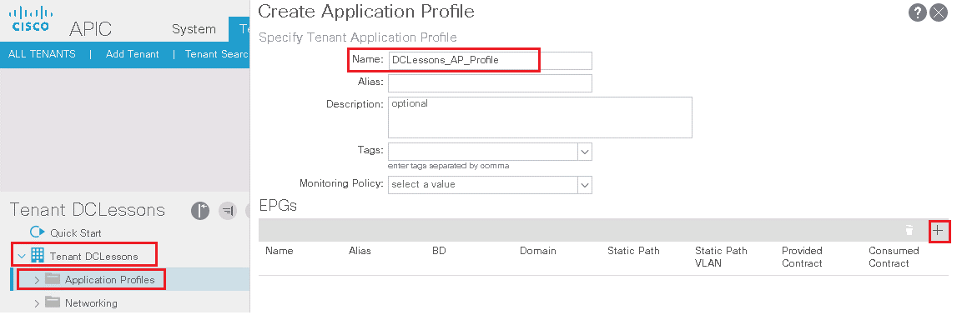Viewport: 972px width, 315px height.
Task: Open the Tags dropdown arrow
Action: click(x=585, y=152)
